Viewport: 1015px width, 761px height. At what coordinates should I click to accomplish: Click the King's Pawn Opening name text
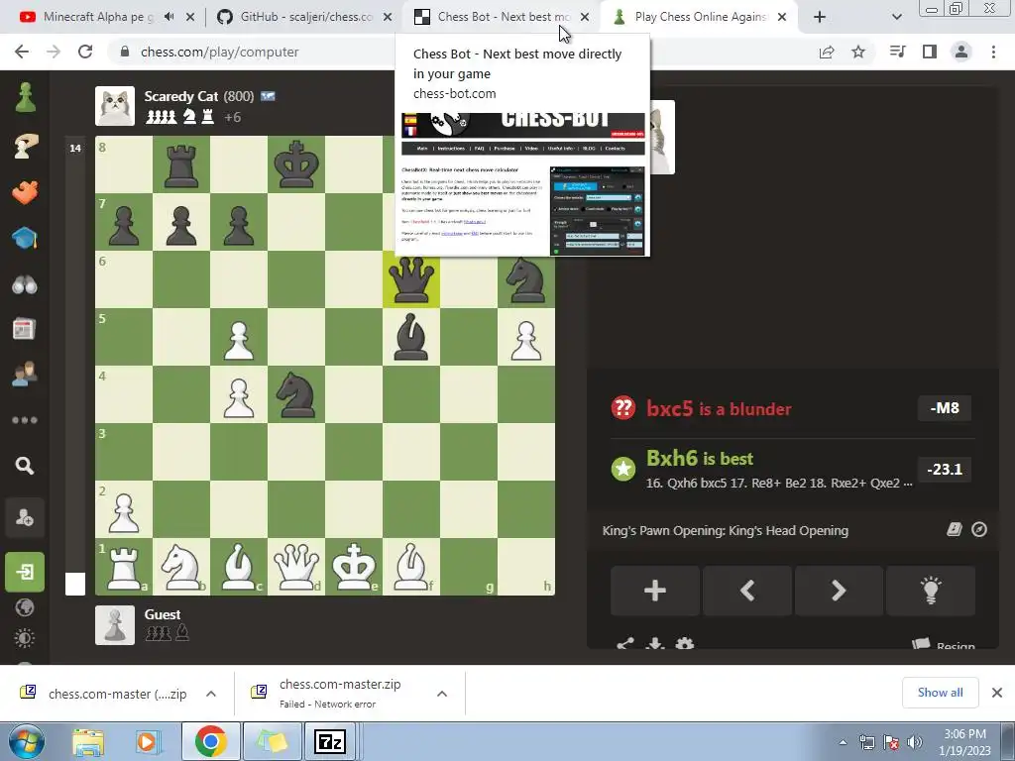point(725,530)
